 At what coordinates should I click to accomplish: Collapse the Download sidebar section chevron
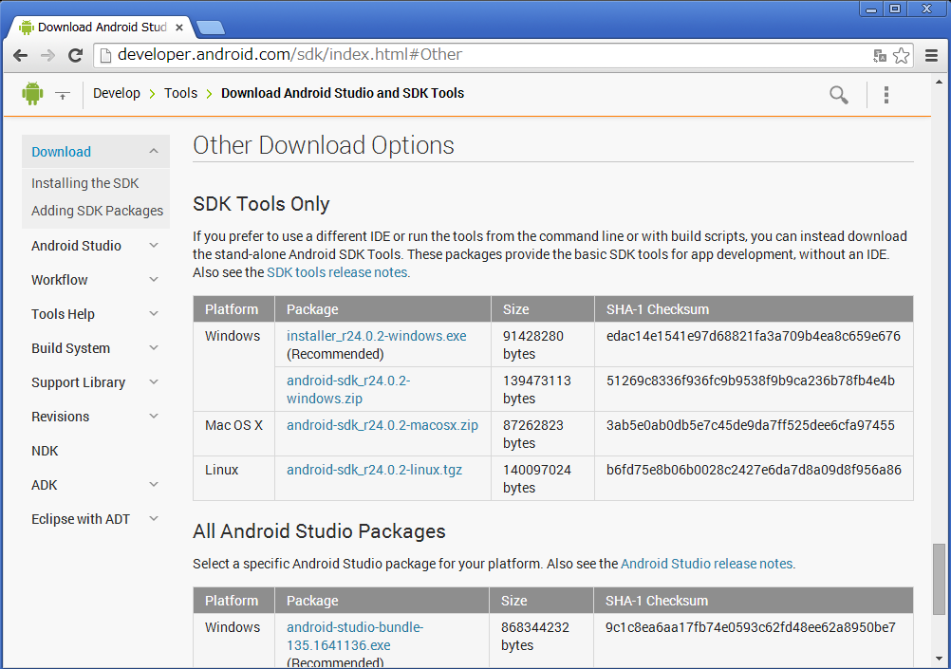tap(154, 151)
